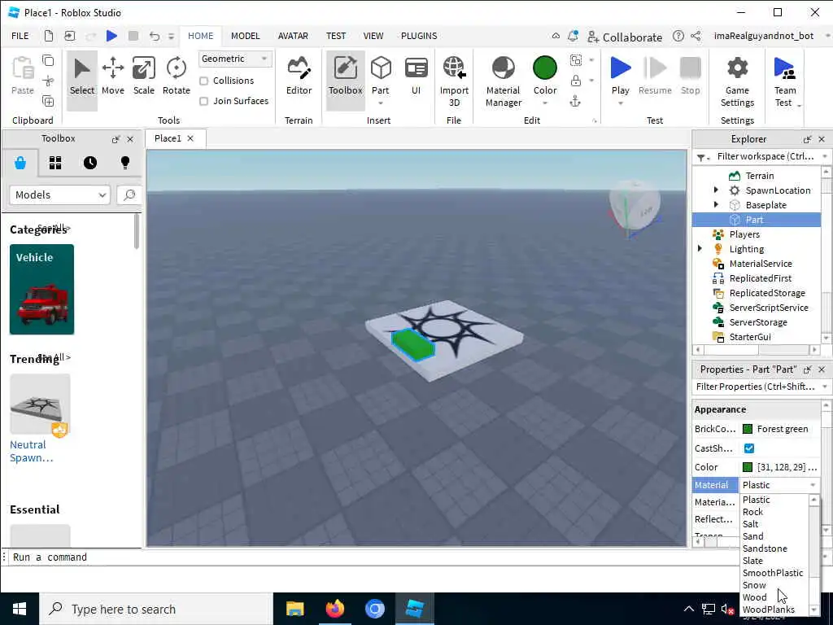Open Toolbox Recent clock tab
833x625 pixels.
(90, 163)
